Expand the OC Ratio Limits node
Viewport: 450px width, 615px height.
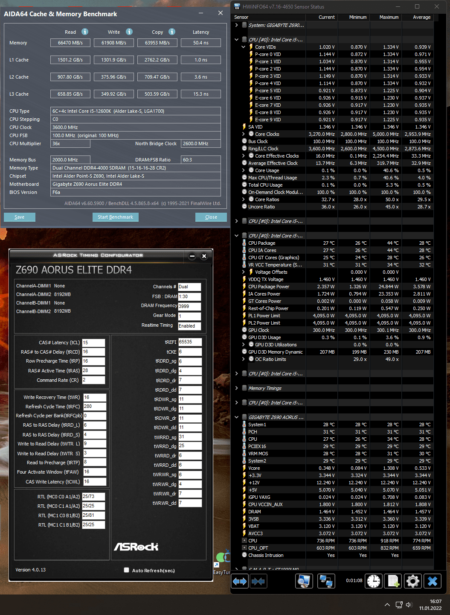click(x=244, y=359)
